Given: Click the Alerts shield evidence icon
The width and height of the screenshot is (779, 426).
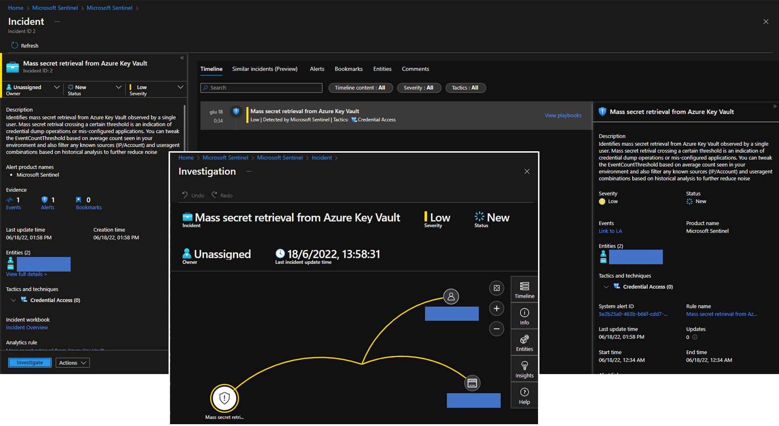Looking at the screenshot, I should [x=45, y=200].
